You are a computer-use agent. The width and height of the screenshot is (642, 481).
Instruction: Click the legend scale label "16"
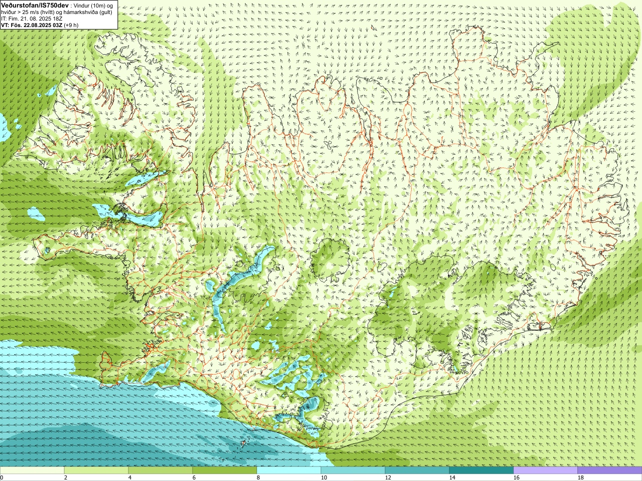point(517,477)
